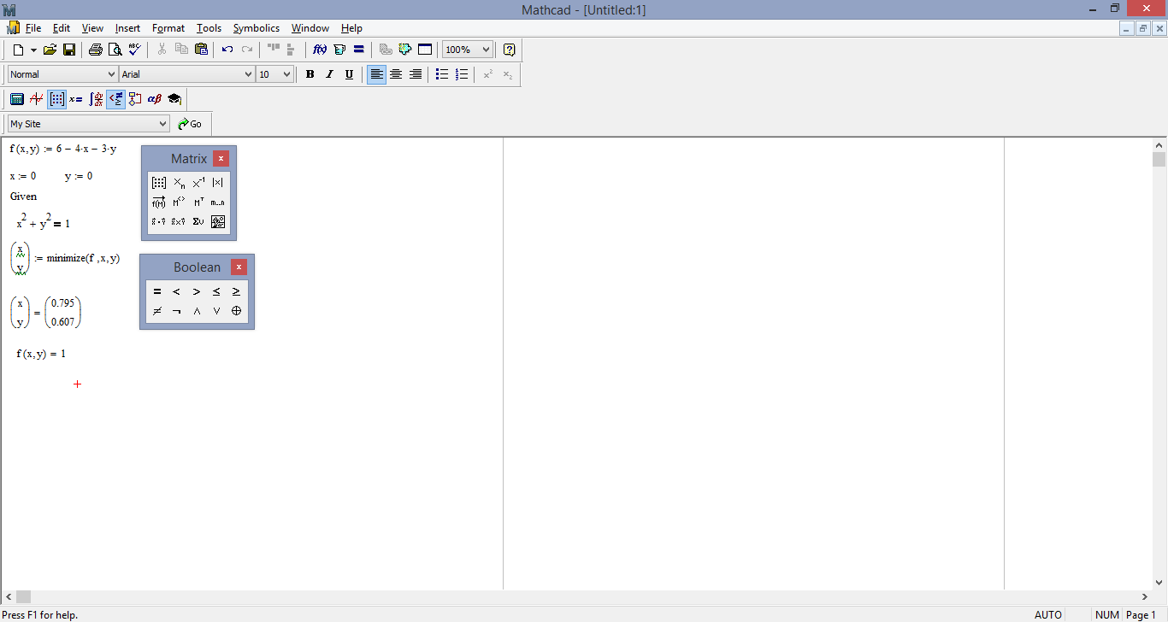This screenshot has height=622, width=1168.
Task: Calculate worksheet with equals button
Action: point(359,50)
